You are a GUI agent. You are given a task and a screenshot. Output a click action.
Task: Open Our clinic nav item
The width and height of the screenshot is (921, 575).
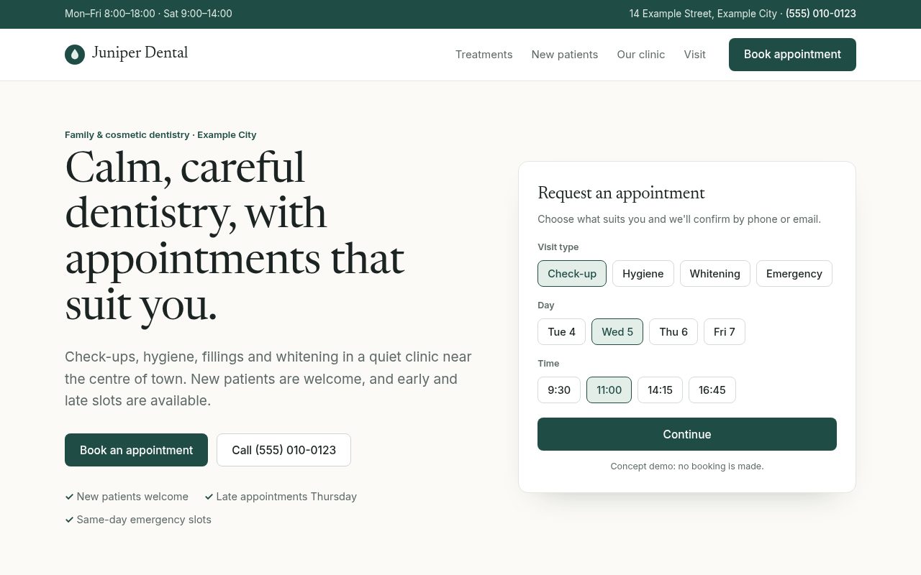coord(641,55)
